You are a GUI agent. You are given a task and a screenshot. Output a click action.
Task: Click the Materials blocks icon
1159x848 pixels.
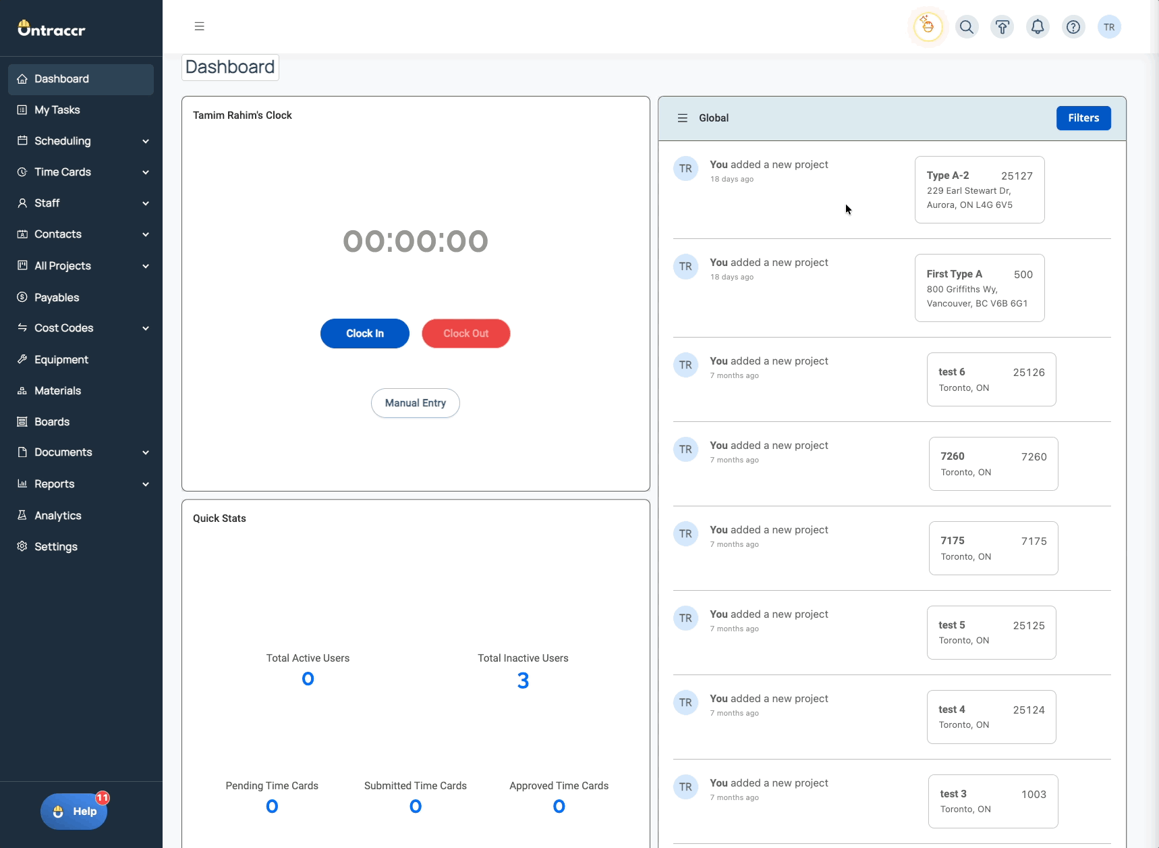(22, 391)
